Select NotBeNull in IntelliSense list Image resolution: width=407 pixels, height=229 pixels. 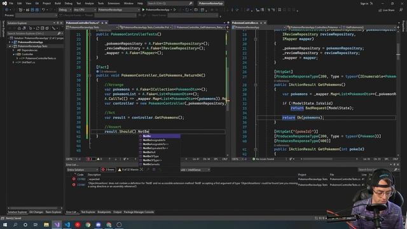point(160,152)
